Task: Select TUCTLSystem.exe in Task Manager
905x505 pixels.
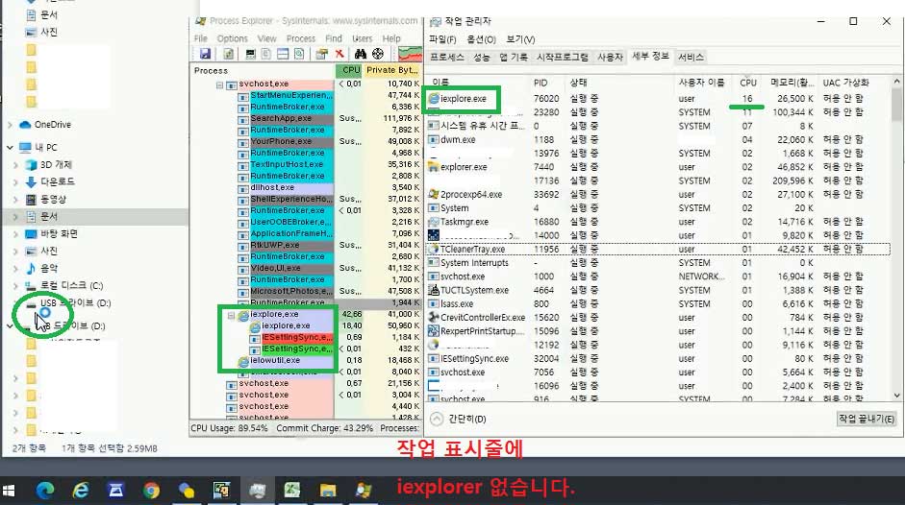Action: (658, 290)
